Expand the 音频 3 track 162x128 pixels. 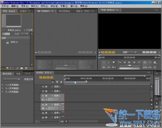52,118
